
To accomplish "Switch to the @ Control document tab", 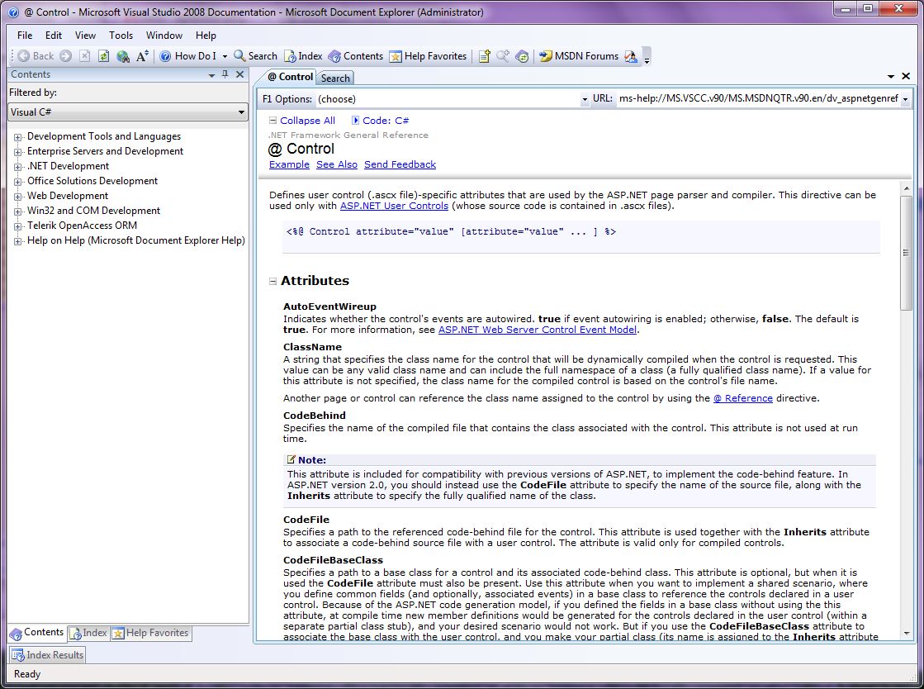I will (x=289, y=77).
